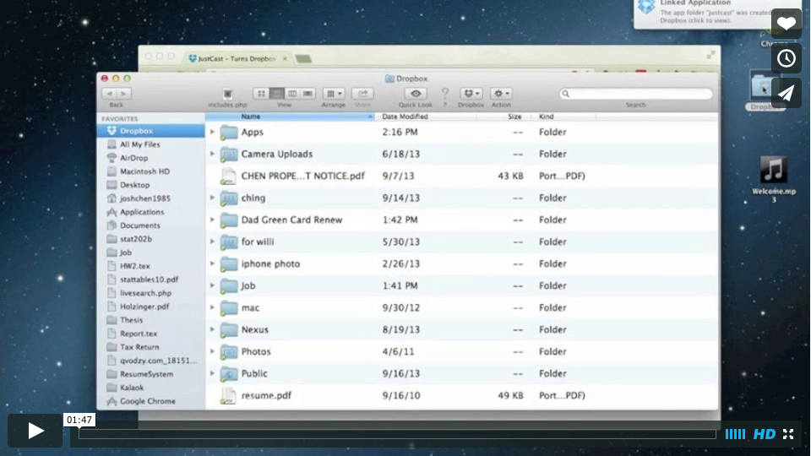The width and height of the screenshot is (811, 456).
Task: Click the Finder Search field
Action: [635, 94]
